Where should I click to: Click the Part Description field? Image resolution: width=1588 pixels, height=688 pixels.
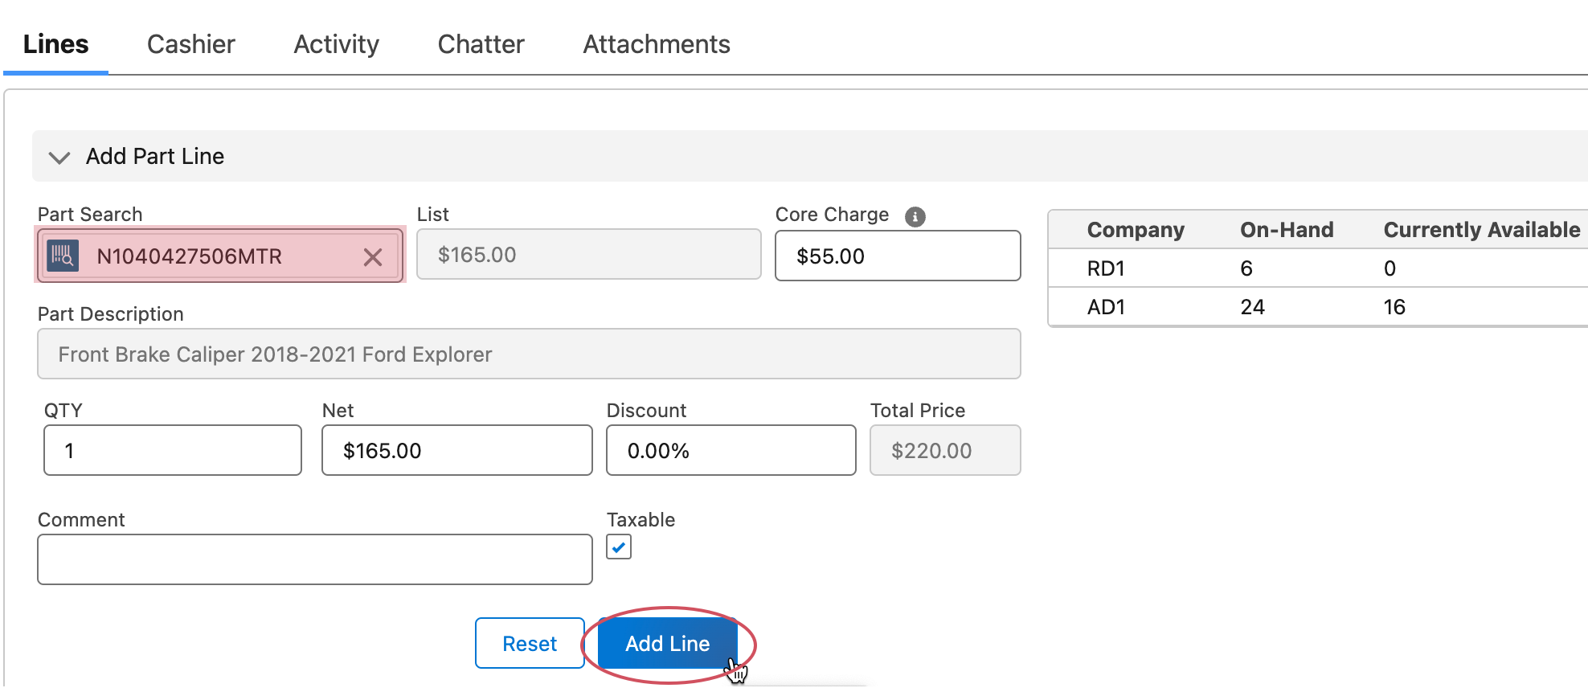pyautogui.click(x=529, y=354)
